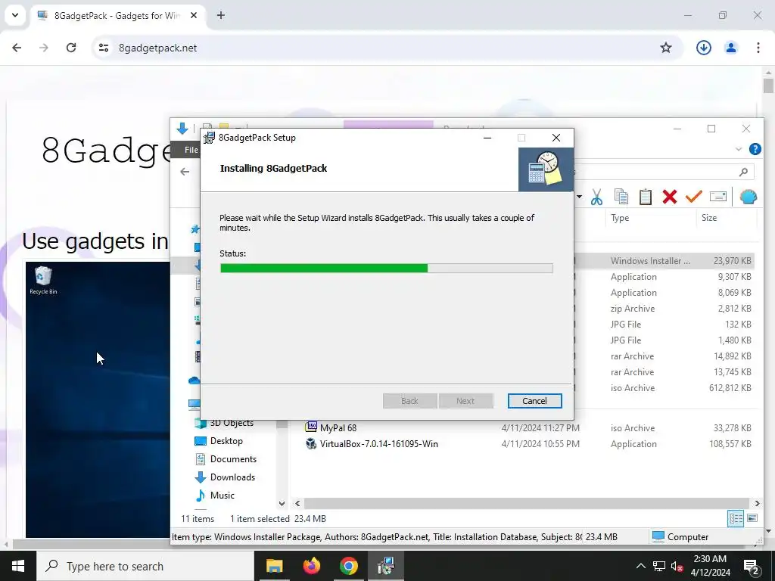The height and width of the screenshot is (581, 775).
Task: Click the blue shell icon in toolbar
Action: (x=749, y=197)
